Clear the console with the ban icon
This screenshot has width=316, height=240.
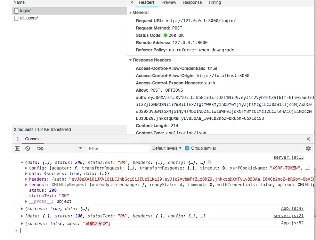[27, 148]
